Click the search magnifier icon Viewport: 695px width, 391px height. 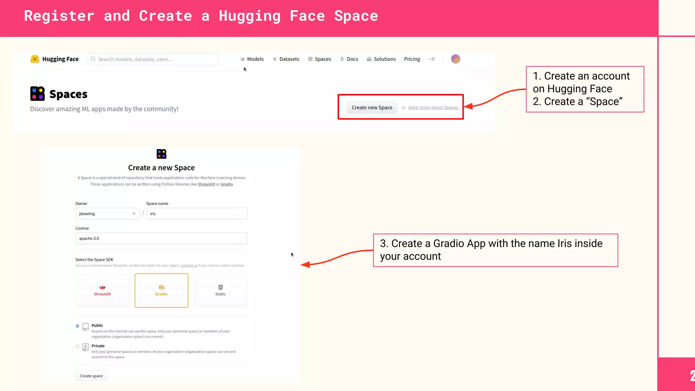point(93,59)
